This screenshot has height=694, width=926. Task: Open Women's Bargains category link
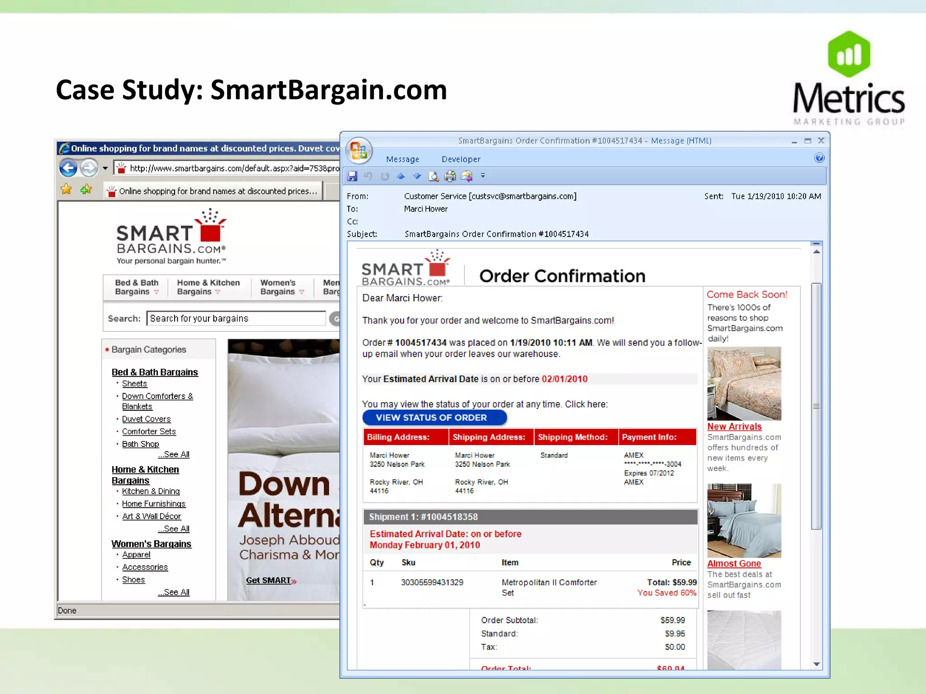pos(151,544)
